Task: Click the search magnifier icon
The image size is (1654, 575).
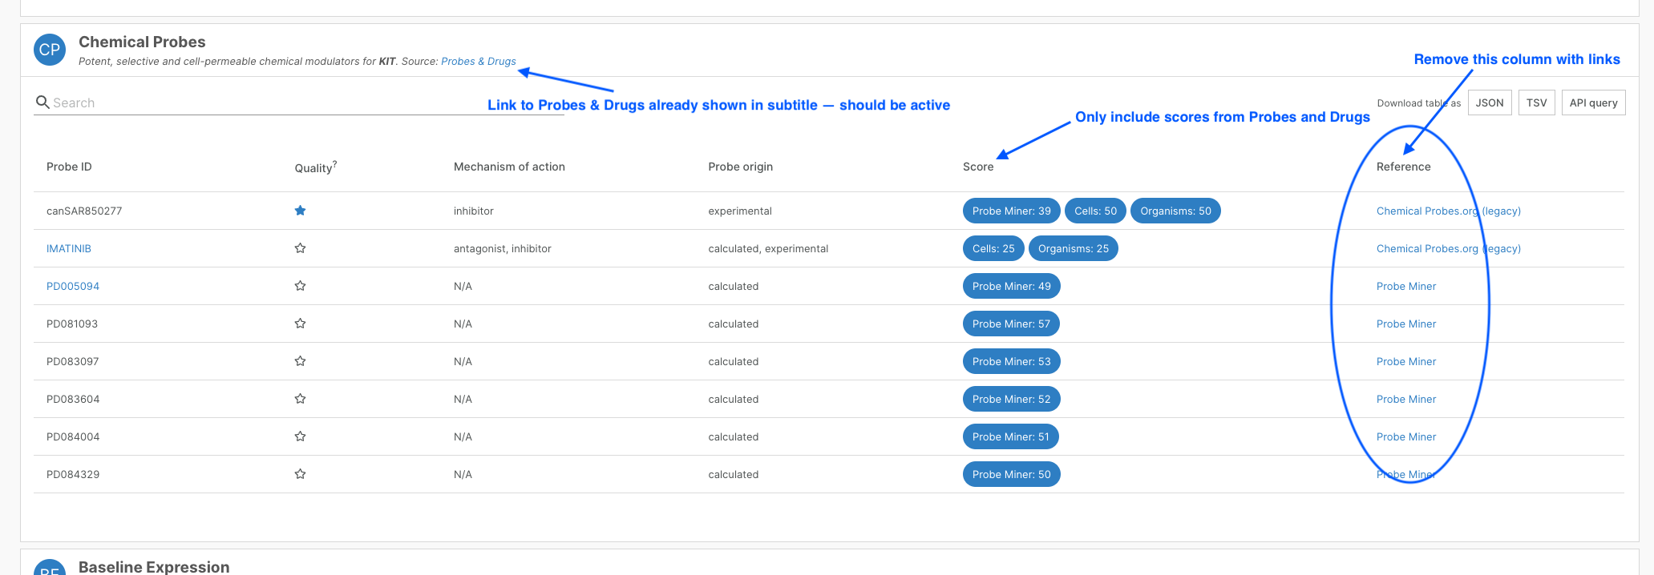Action: (x=42, y=103)
